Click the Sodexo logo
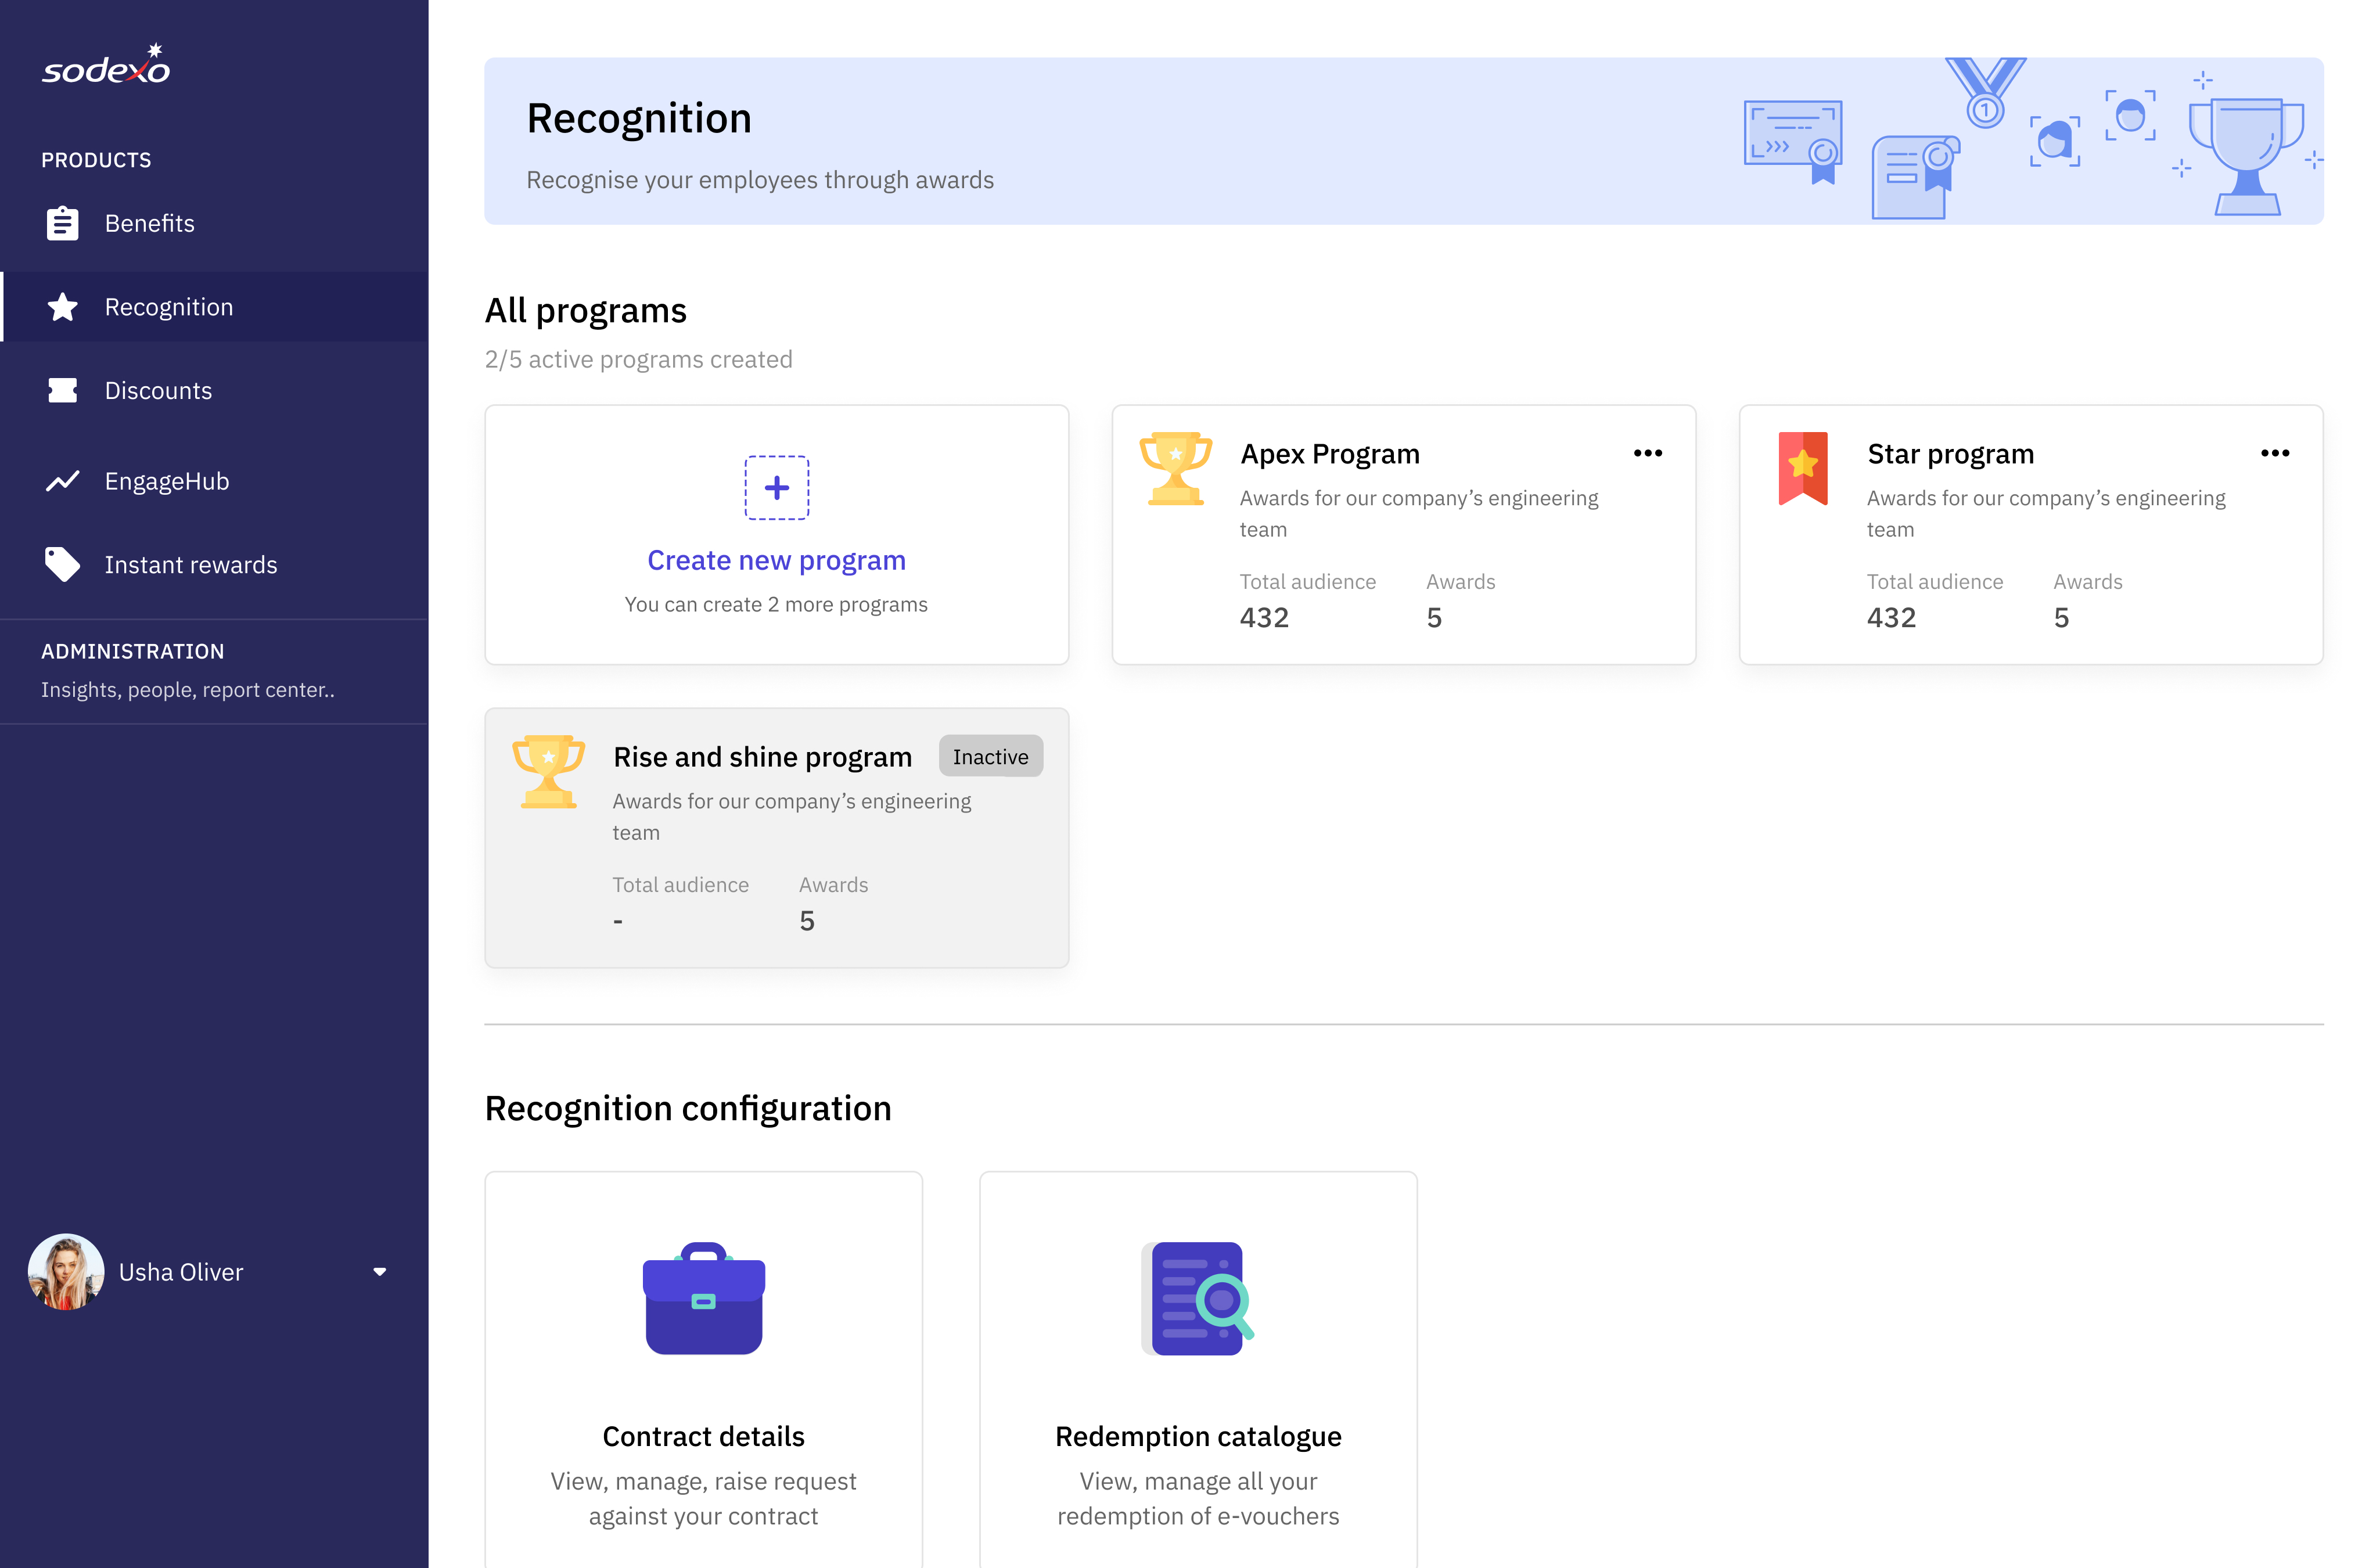This screenshot has height=1568, width=2380. point(106,65)
